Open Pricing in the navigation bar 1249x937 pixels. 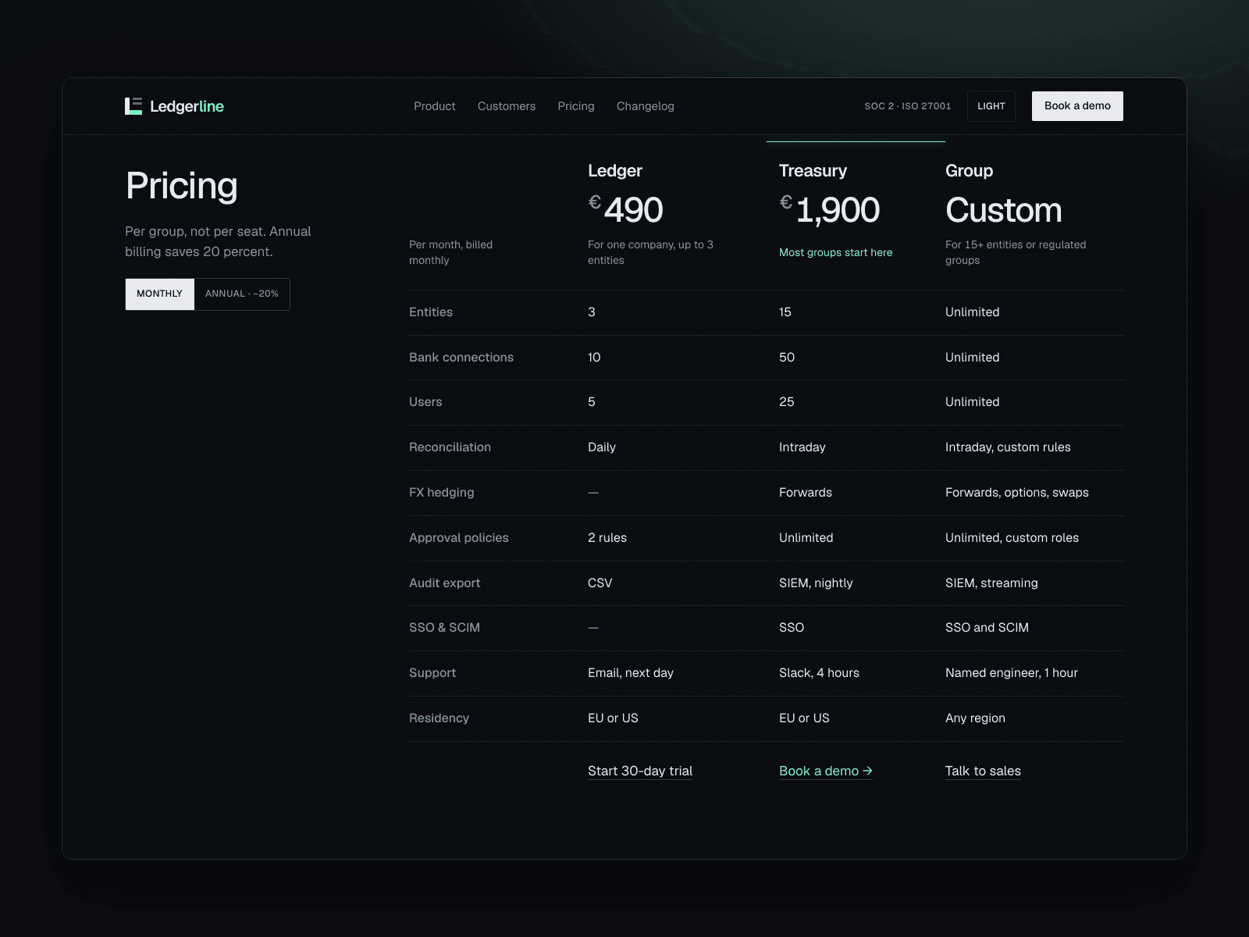coord(576,106)
